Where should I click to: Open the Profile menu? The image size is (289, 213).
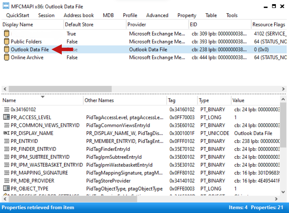tap(130, 15)
